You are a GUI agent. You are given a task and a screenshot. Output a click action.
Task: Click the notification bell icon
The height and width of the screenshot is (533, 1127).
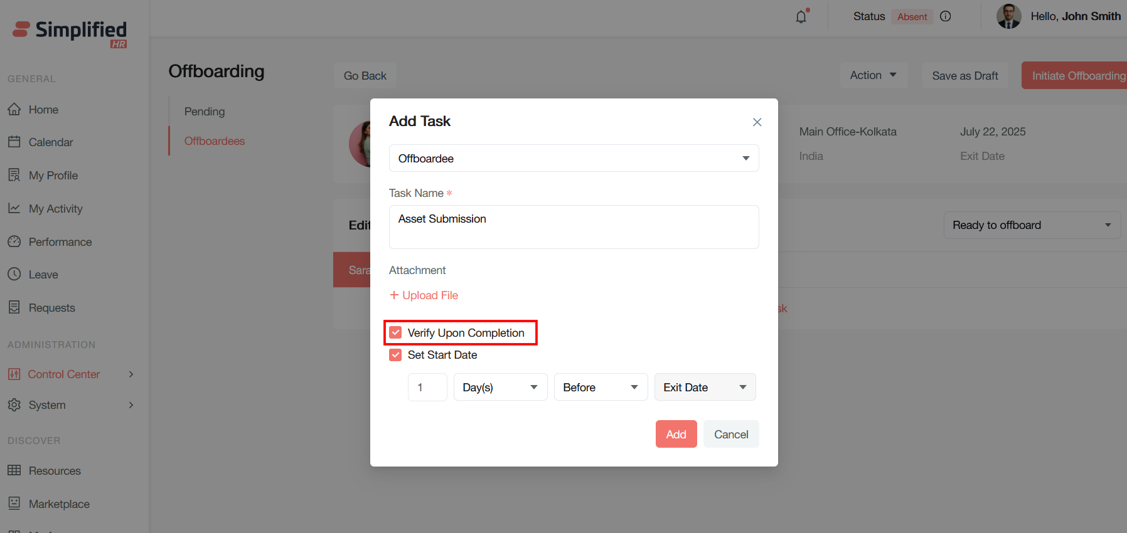[x=801, y=17]
